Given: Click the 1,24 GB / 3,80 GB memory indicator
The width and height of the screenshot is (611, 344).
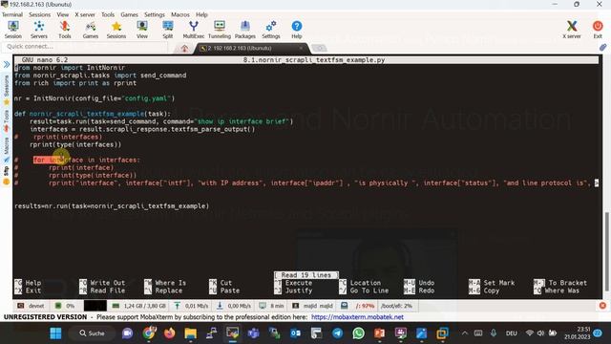Looking at the screenshot, I should tap(139, 306).
